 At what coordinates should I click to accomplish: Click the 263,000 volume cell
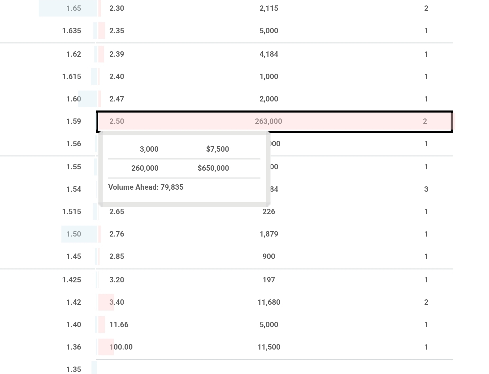[268, 121]
